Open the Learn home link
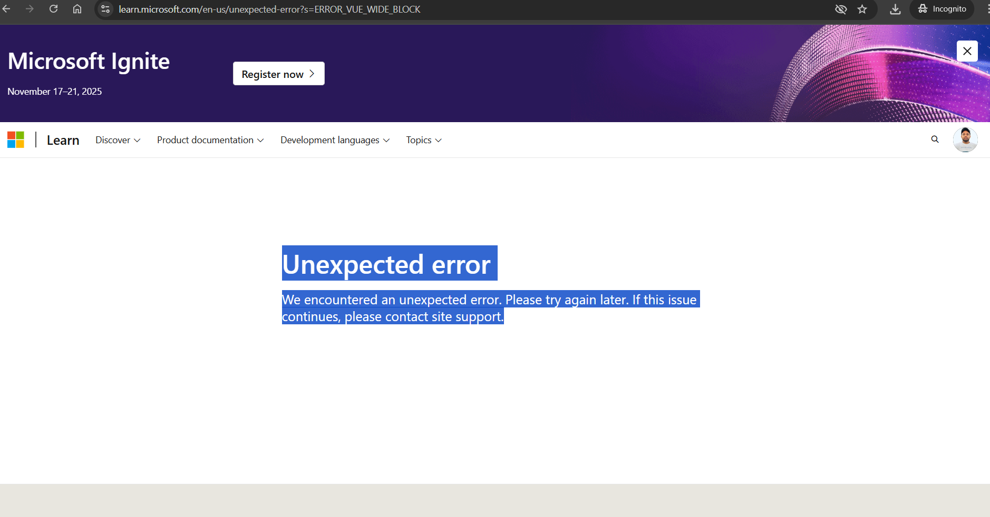 [63, 140]
